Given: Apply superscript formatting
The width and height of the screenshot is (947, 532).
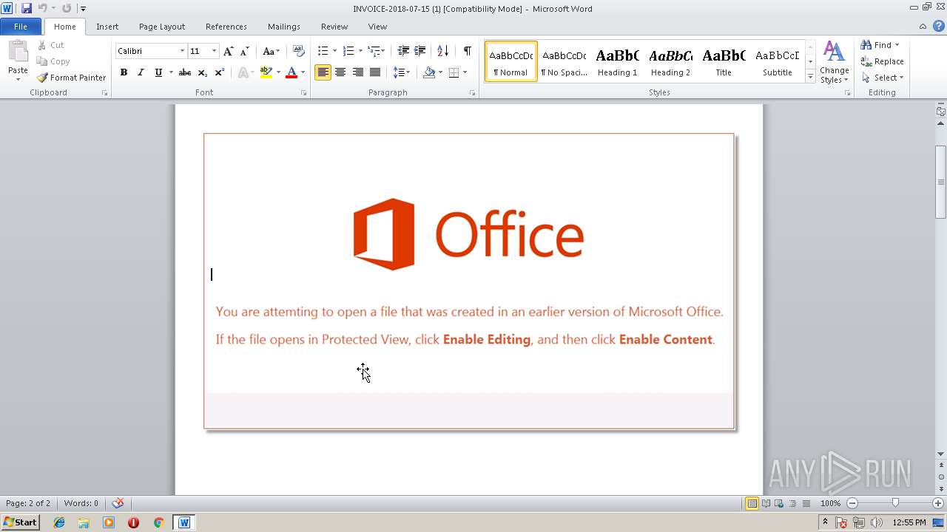Looking at the screenshot, I should pos(220,72).
